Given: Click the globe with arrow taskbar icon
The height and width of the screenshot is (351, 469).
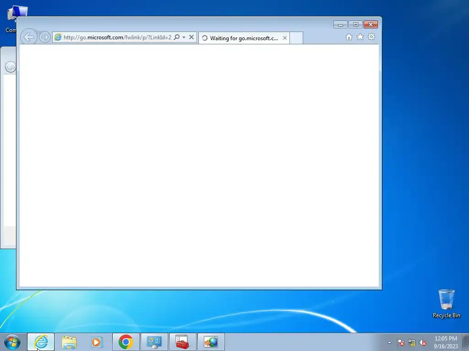Looking at the screenshot, I should (211, 342).
